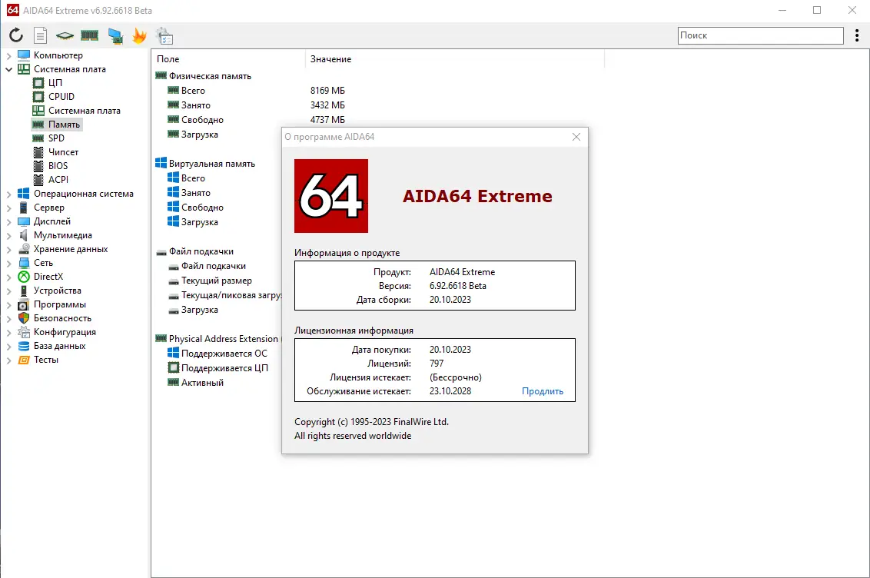Expand the Устройства tree node

point(8,291)
